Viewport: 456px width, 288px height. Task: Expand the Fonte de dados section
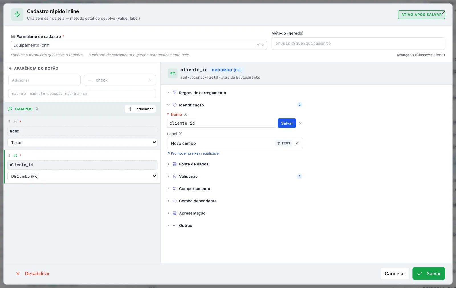168,164
